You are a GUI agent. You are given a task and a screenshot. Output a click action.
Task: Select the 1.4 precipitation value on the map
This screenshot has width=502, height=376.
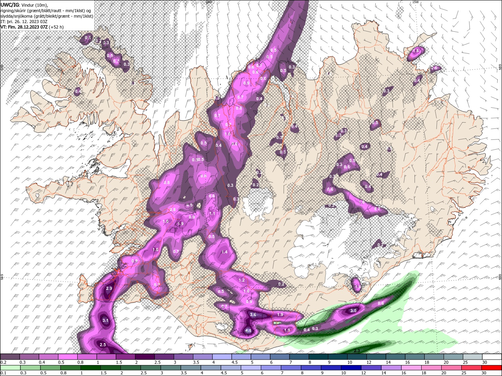224,252
